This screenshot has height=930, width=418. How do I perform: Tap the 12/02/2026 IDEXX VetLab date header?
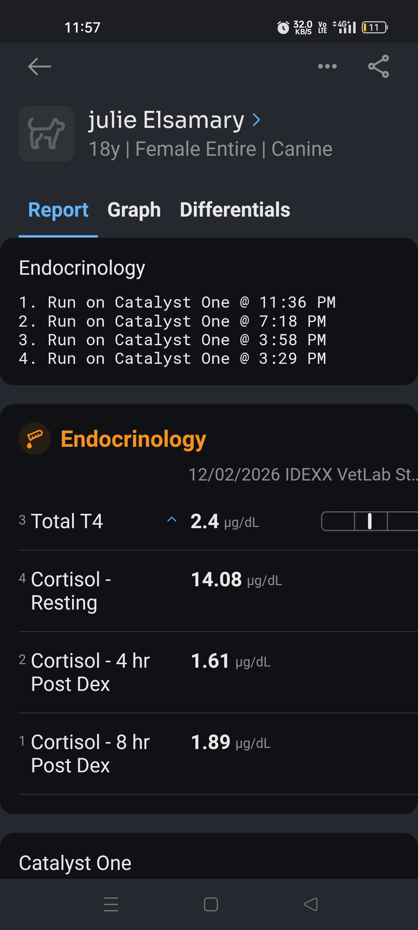[x=302, y=475]
